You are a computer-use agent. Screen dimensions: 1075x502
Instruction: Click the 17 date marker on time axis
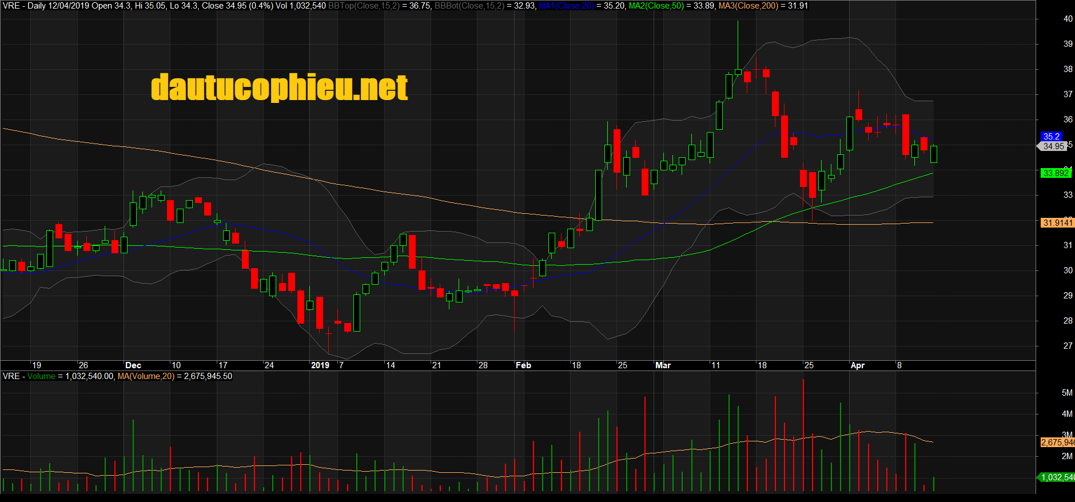[223, 365]
